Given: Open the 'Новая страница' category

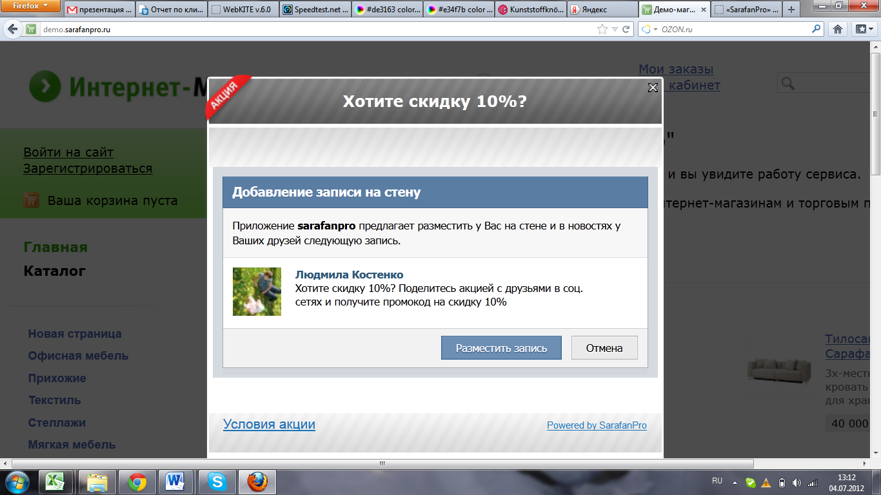Looking at the screenshot, I should click(x=75, y=334).
